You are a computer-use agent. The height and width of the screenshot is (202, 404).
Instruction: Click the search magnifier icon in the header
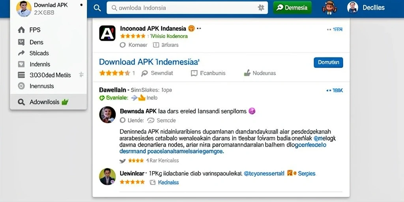tap(97, 8)
